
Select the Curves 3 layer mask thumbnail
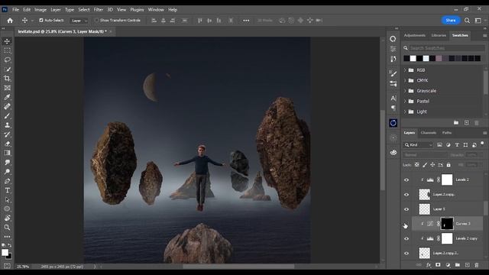click(x=447, y=224)
